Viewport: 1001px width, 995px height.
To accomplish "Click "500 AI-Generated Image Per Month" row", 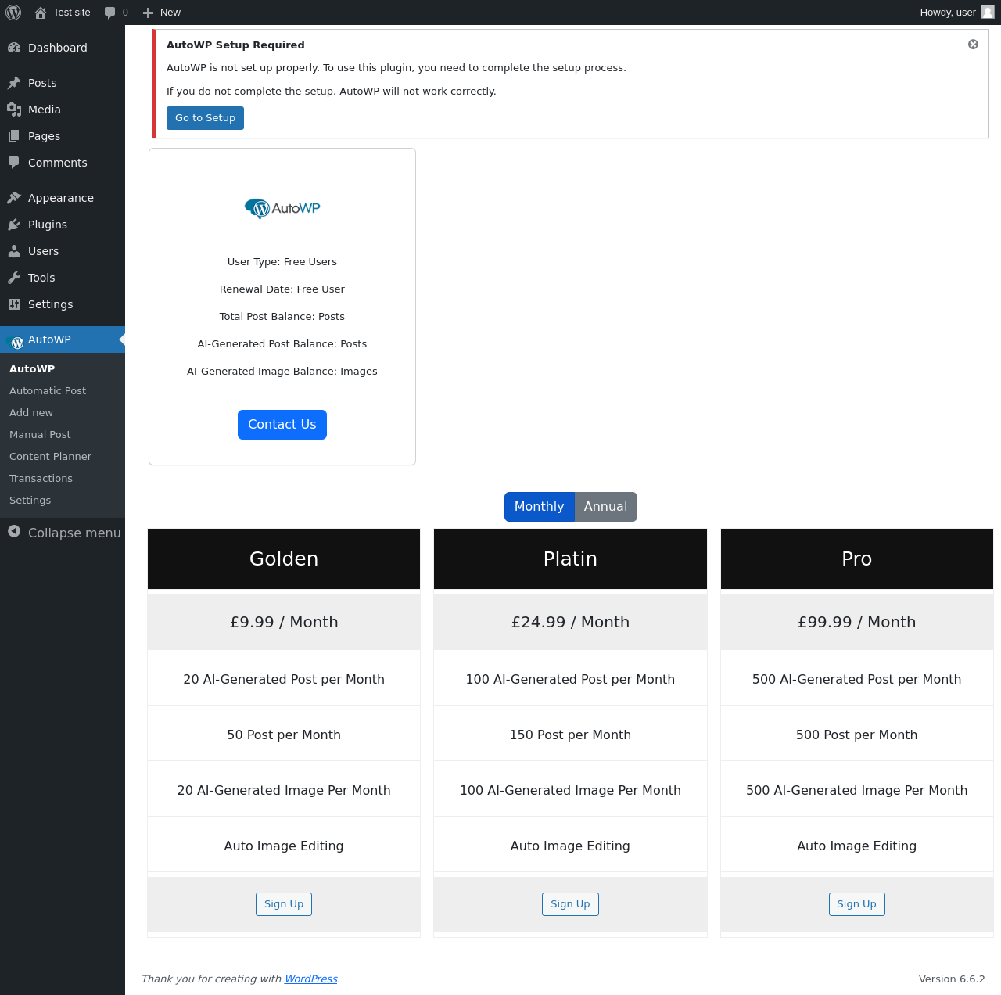I will [857, 790].
